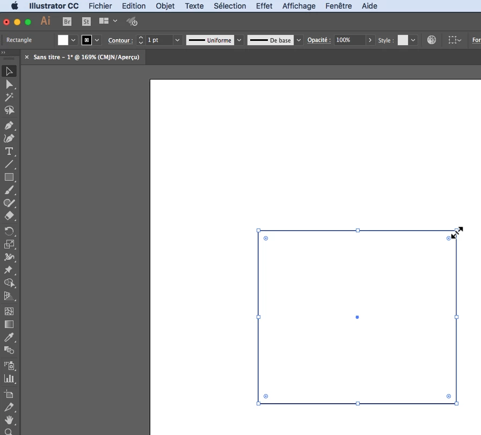Click the Arrange Documents layout icon

[x=104, y=21]
